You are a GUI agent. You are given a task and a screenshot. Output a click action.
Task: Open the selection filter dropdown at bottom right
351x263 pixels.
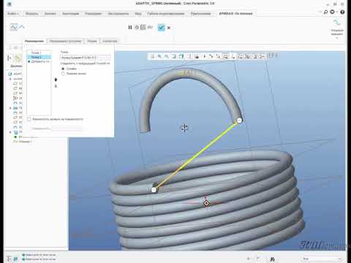[x=321, y=259]
